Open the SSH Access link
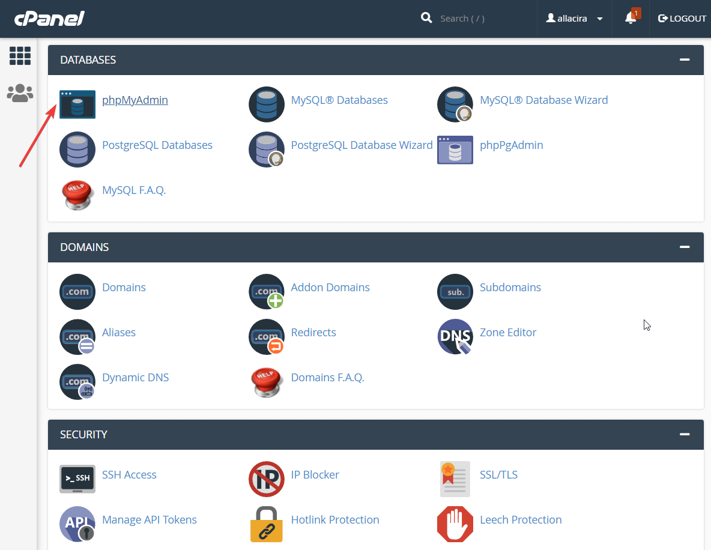This screenshot has height=550, width=711. pos(129,475)
